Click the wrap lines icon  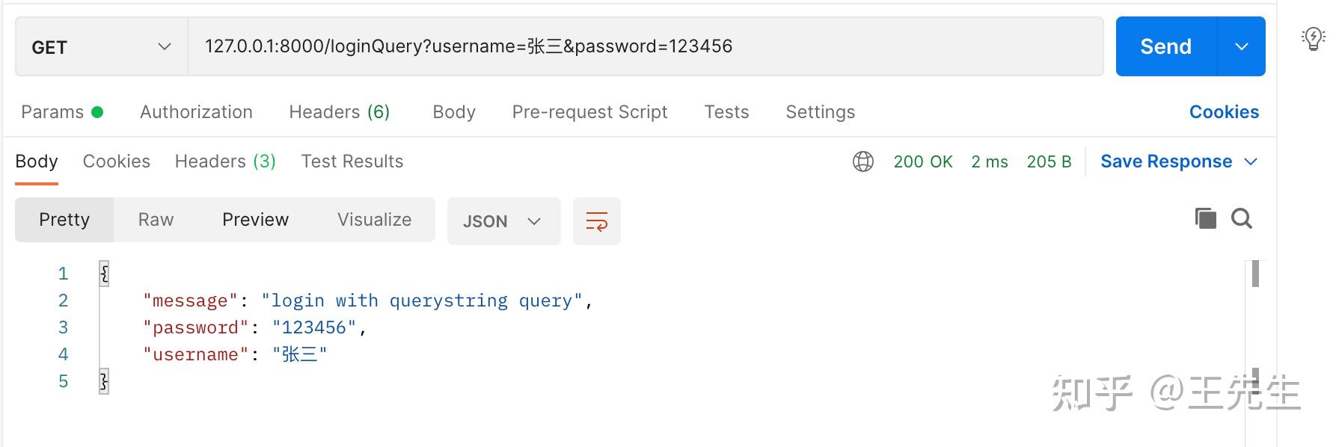point(596,221)
